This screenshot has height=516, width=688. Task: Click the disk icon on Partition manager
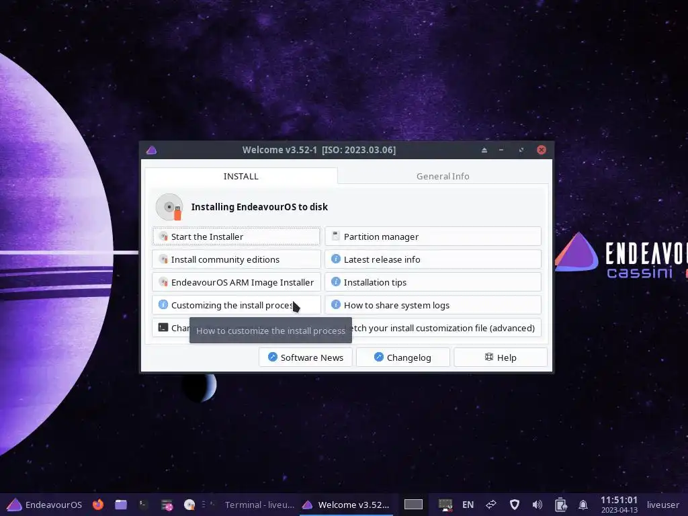tap(336, 236)
